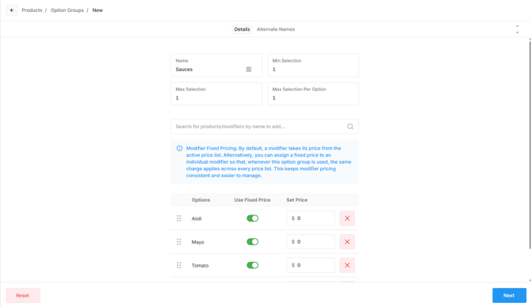Switch to the Alternate Names tab

[276, 29]
